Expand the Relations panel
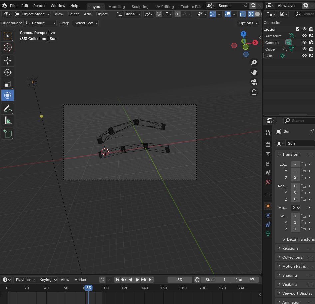Image resolution: width=315 pixels, height=304 pixels. coord(290,248)
